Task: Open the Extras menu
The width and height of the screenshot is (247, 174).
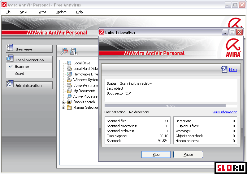Action: tap(41, 12)
